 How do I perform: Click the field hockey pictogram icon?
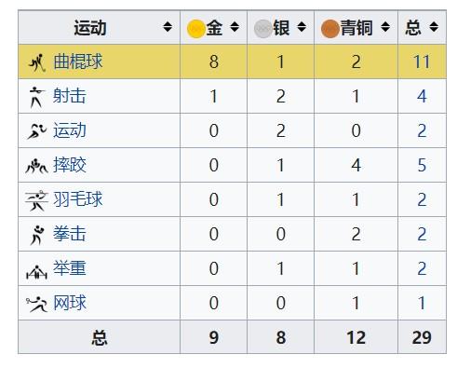click(x=37, y=62)
